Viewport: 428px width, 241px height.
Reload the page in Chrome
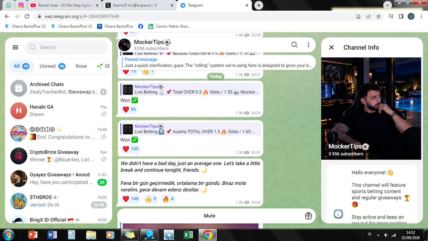27,16
